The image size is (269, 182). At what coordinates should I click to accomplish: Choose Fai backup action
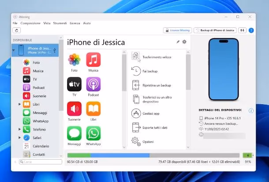[145, 71]
